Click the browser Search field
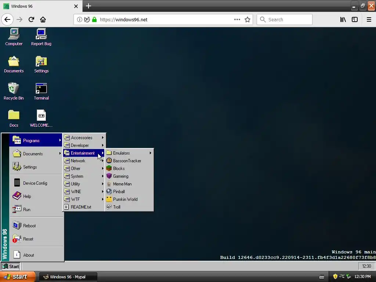The height and width of the screenshot is (282, 376). tap(285, 19)
